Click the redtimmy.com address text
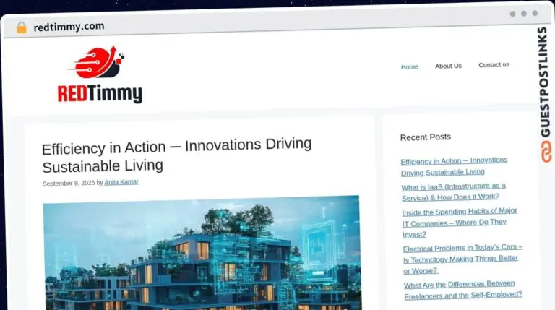The image size is (555, 310). coord(69,27)
